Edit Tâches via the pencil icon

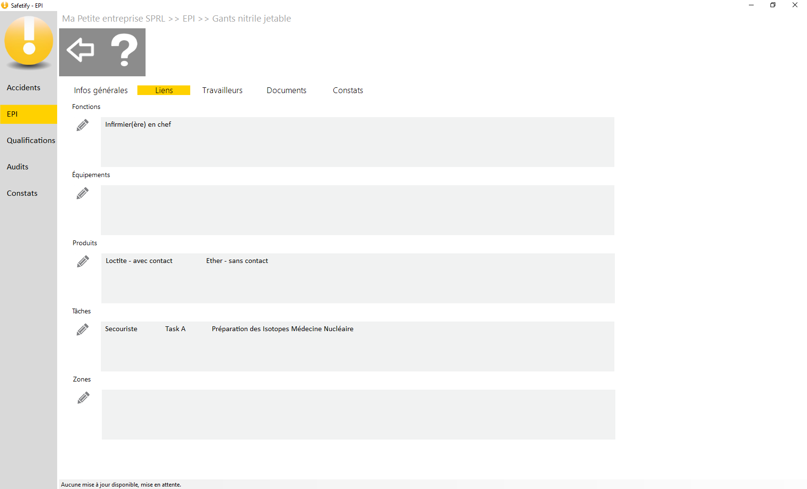83,330
